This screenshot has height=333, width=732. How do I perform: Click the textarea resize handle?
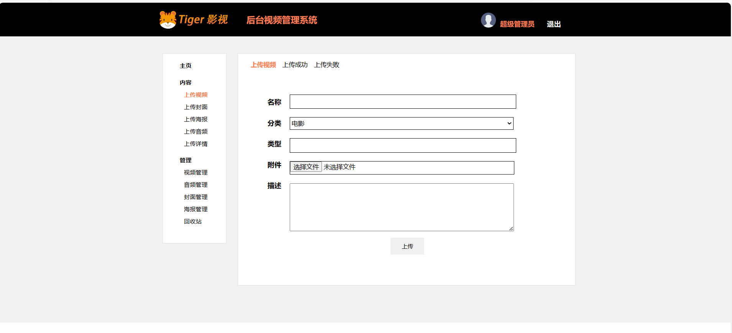click(x=511, y=229)
